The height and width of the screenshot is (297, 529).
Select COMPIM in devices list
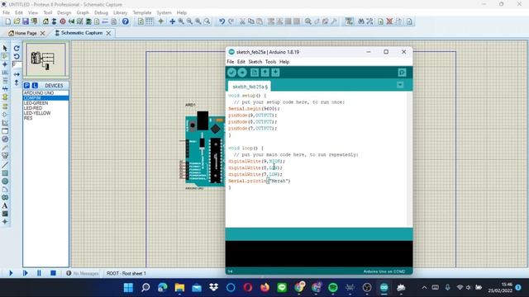pos(46,98)
